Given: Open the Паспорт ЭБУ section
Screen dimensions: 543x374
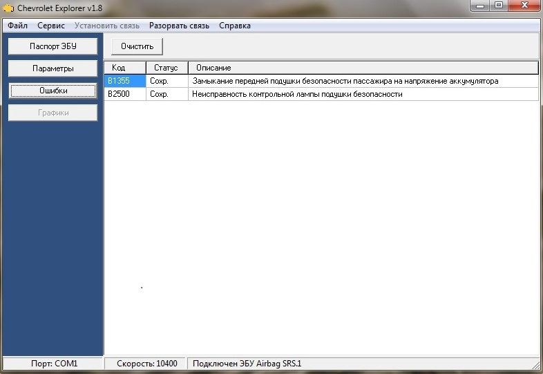Looking at the screenshot, I should click(53, 46).
